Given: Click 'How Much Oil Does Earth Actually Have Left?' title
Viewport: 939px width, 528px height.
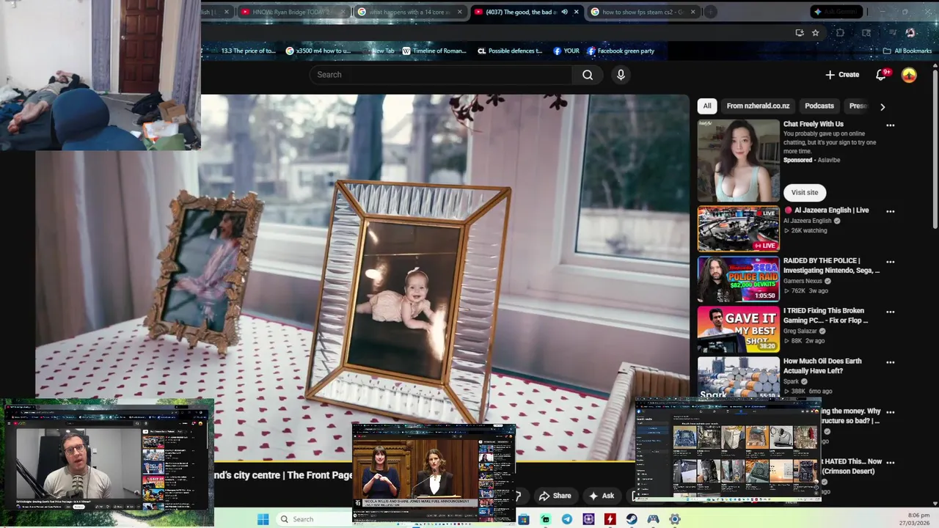Looking at the screenshot, I should tap(822, 366).
